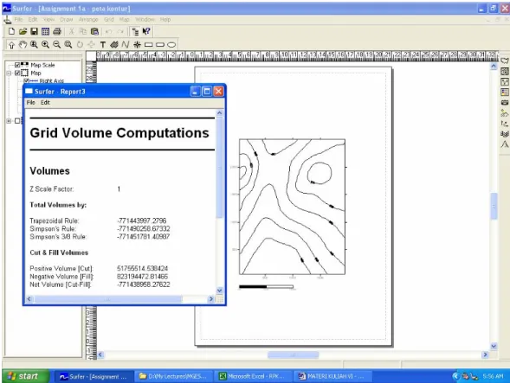This screenshot has height=383, width=510.
Task: Toggle the Map visibility checkbox
Action: coord(17,73)
